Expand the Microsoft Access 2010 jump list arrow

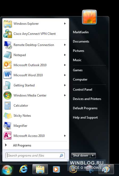[65, 136]
